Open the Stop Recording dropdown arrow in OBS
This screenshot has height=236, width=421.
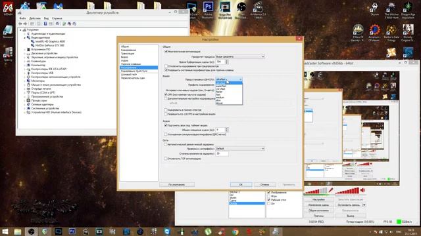coord(364,205)
